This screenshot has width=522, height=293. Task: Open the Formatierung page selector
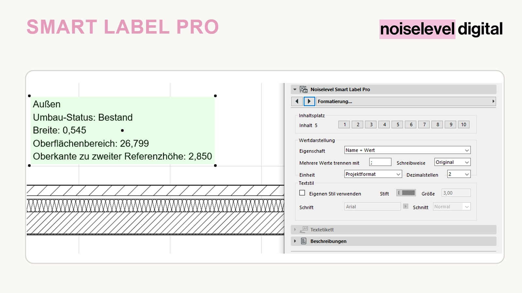tap(406, 101)
